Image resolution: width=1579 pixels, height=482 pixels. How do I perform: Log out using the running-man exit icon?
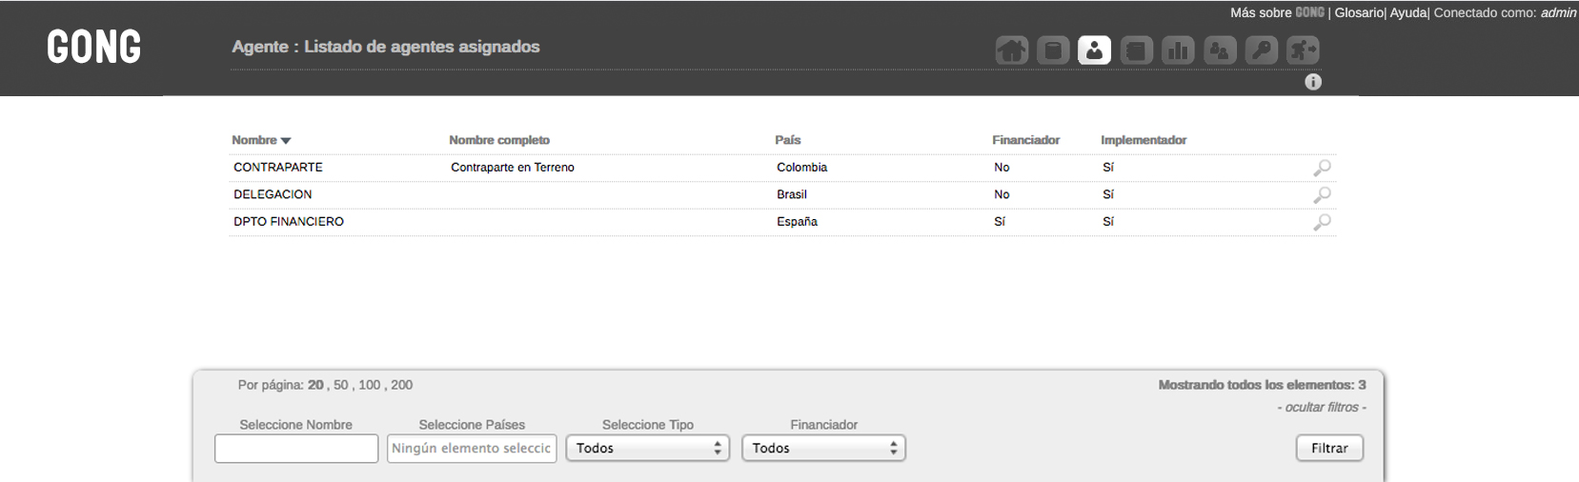click(x=1303, y=50)
